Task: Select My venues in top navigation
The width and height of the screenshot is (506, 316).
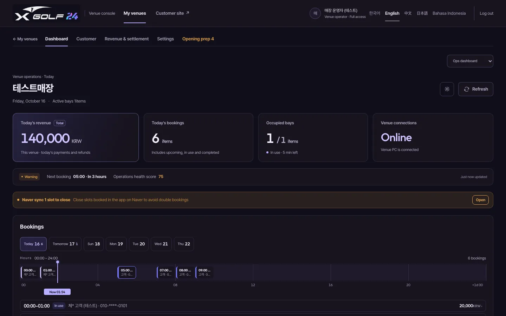Action: [x=135, y=13]
